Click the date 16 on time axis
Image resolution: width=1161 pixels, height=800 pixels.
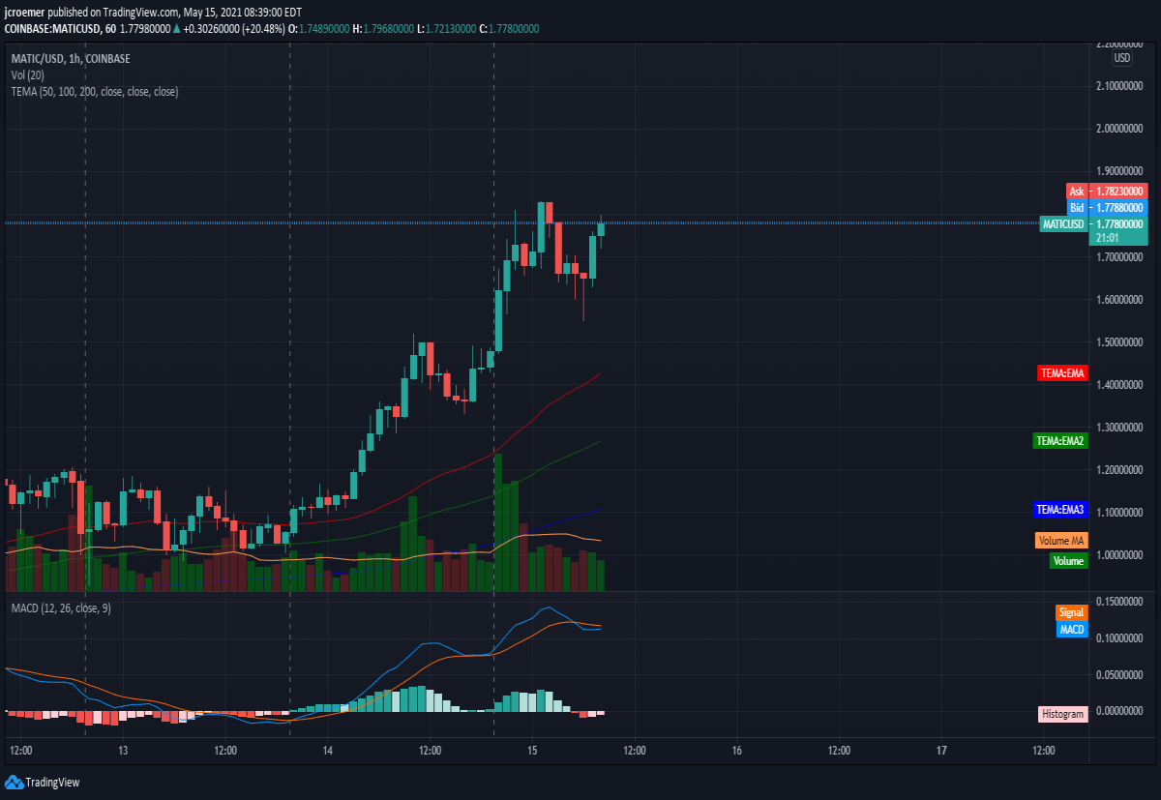click(736, 750)
